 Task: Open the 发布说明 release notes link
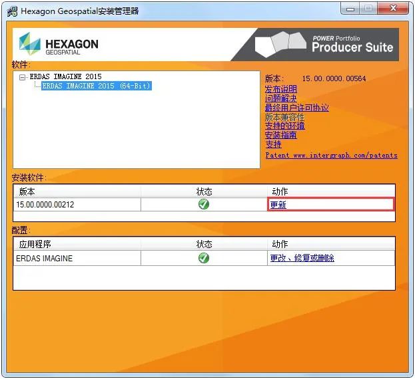281,89
